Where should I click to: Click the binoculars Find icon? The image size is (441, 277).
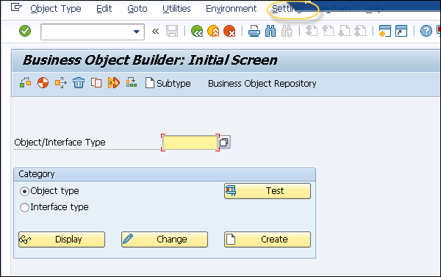[x=270, y=31]
